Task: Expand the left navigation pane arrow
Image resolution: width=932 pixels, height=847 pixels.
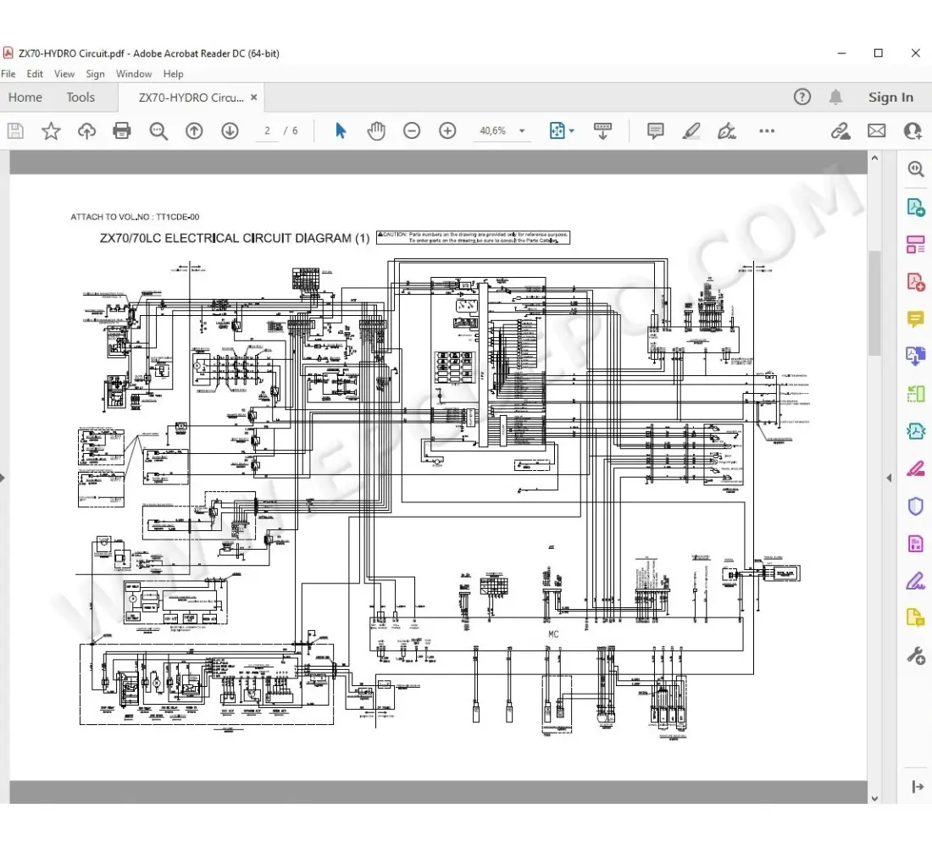Action: (3, 478)
